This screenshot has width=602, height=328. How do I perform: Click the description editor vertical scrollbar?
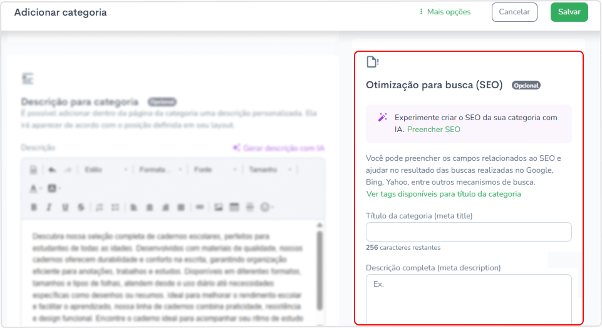pyautogui.click(x=320, y=271)
